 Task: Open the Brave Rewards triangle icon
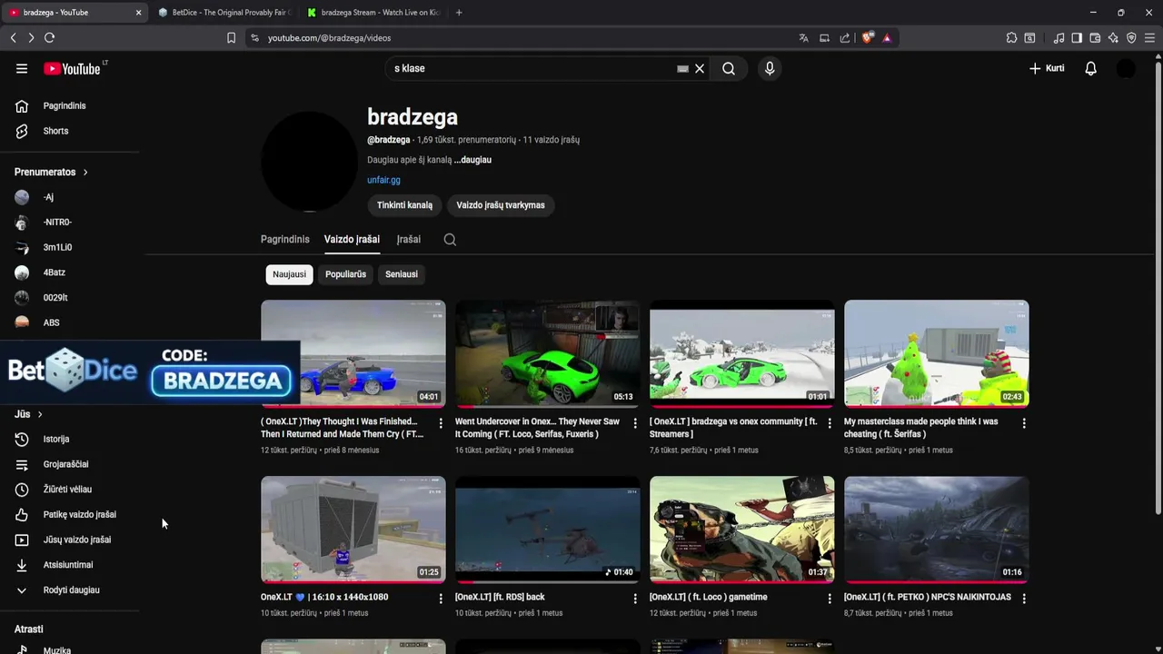(887, 37)
